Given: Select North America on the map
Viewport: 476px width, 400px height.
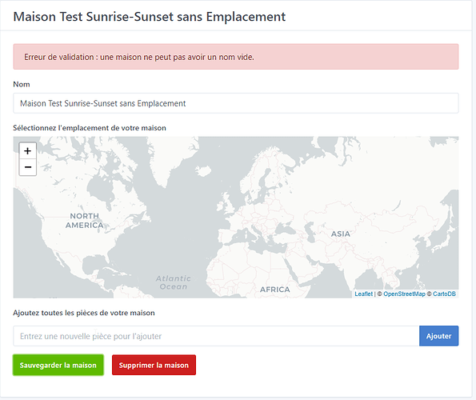Looking at the screenshot, I should (x=84, y=221).
